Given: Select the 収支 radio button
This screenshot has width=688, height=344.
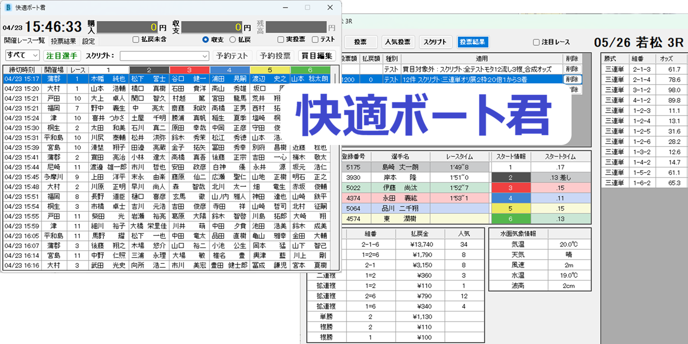Looking at the screenshot, I should coord(205,40).
